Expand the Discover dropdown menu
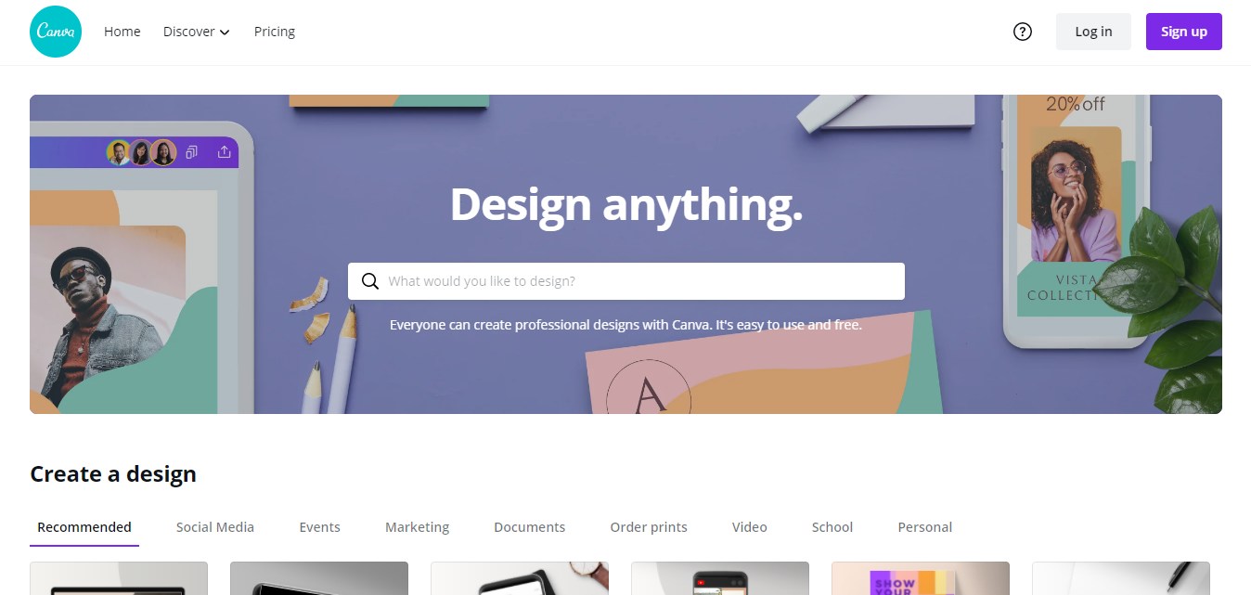Screen dimensions: 1251x595 [x=196, y=32]
